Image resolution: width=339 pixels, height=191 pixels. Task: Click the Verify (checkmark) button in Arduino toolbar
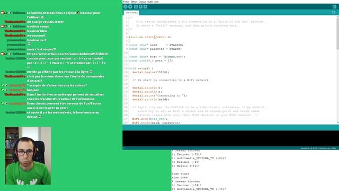click(126, 7)
